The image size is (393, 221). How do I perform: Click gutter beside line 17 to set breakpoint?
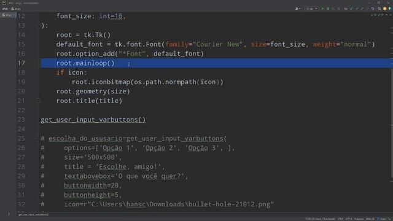(32, 63)
